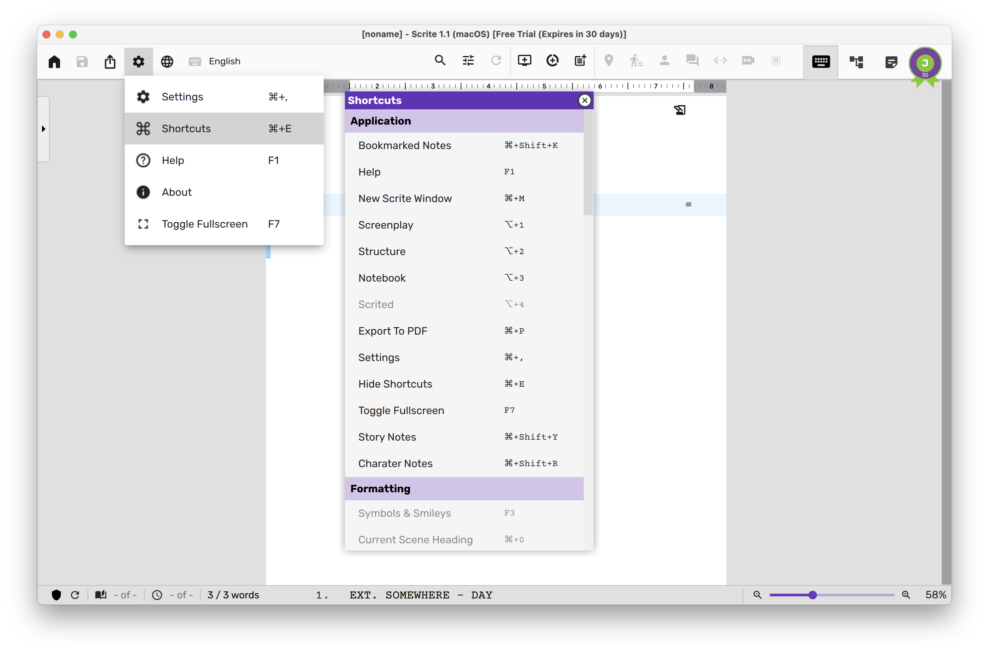Click the 3 / 3 words count
The height and width of the screenshot is (654, 989).
(x=233, y=595)
